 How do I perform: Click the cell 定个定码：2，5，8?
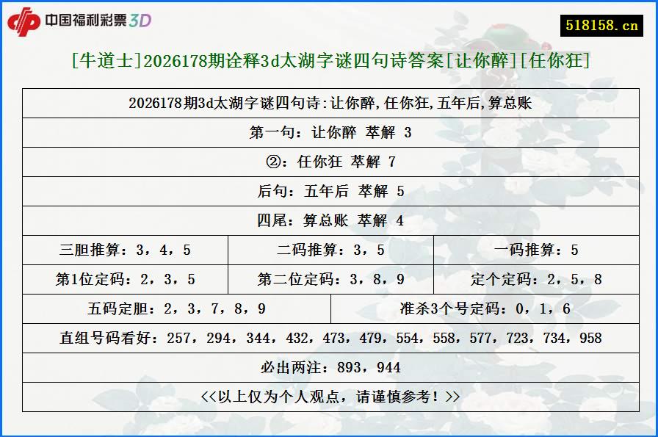tap(536, 280)
